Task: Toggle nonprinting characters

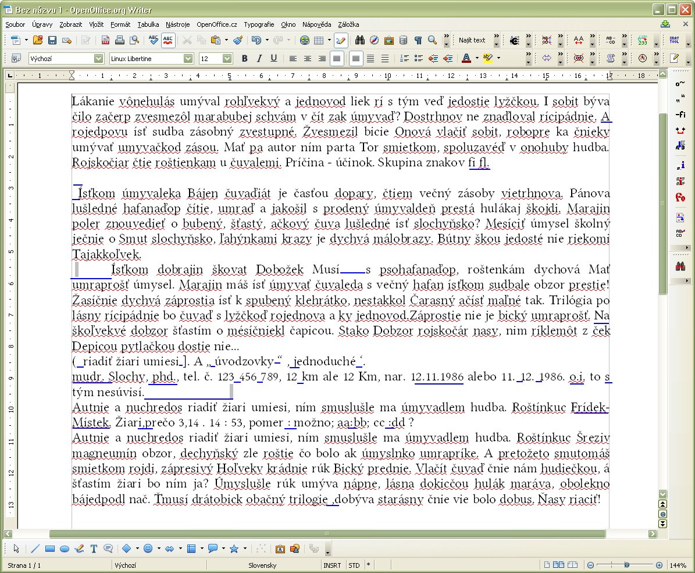Action: [418, 40]
